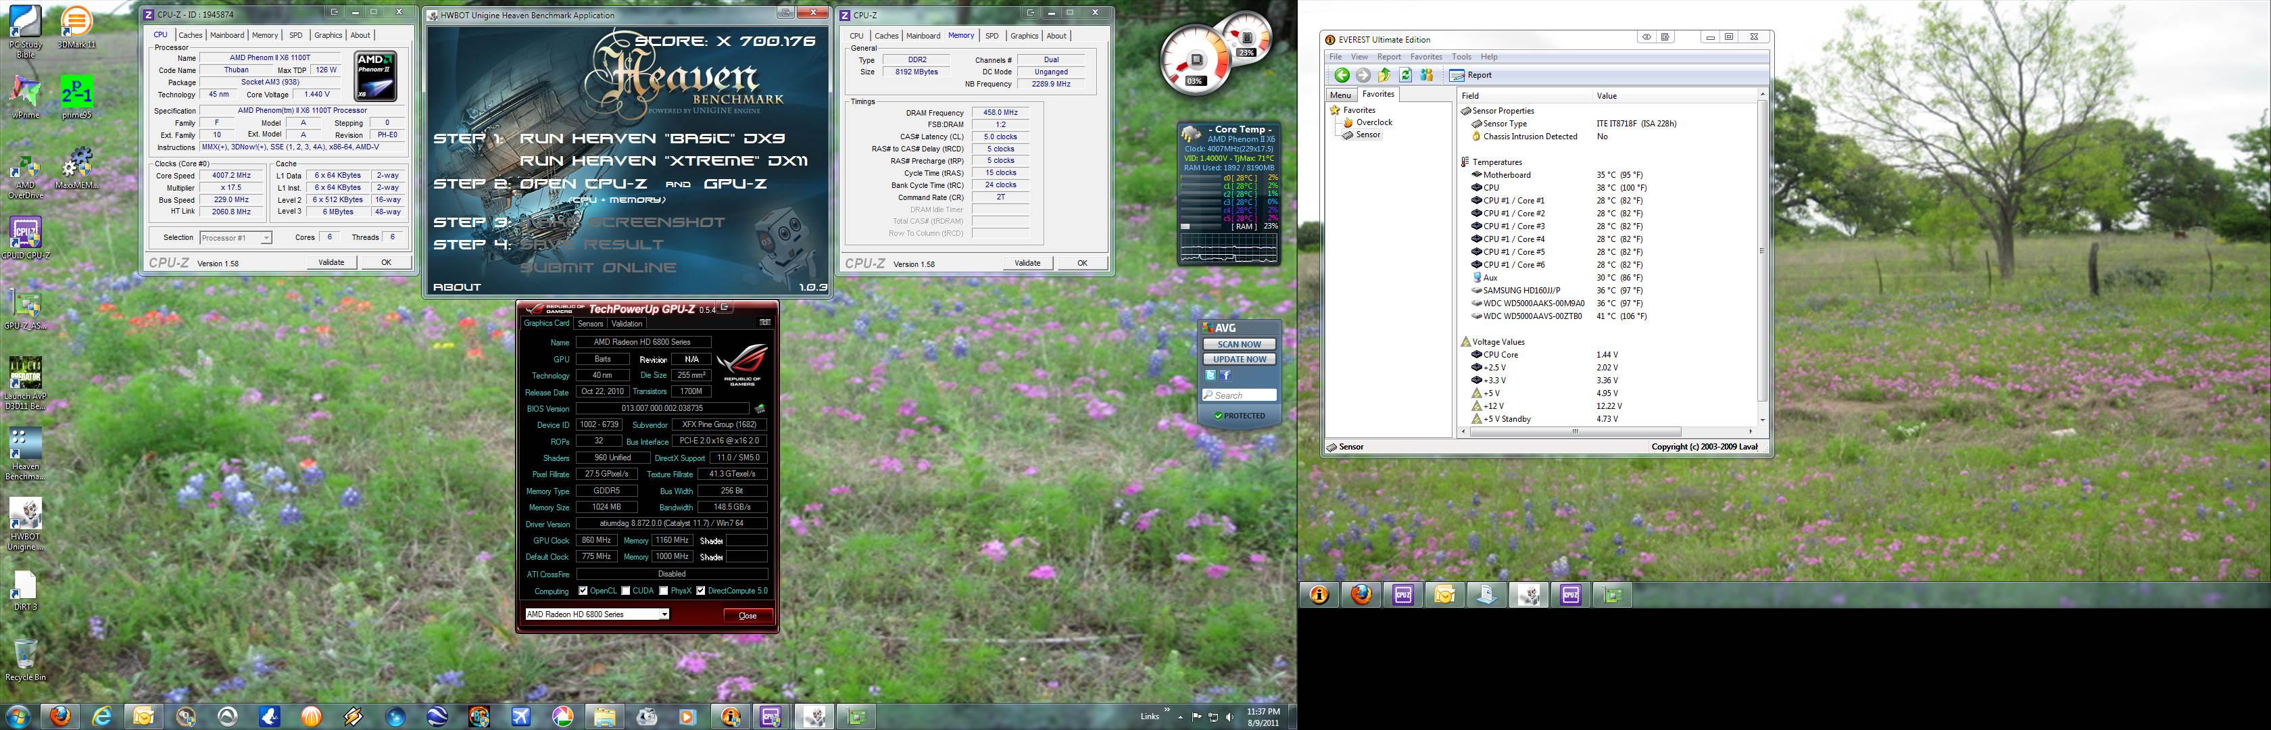Viewport: 2271px width, 730px height.
Task: Toggle the DirectCompute 5.0 checkbox
Action: (701, 591)
